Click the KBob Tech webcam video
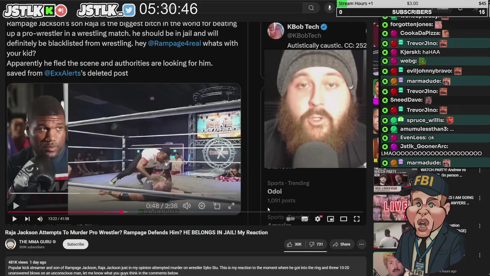This screenshot has height=276, width=490. coord(315,109)
